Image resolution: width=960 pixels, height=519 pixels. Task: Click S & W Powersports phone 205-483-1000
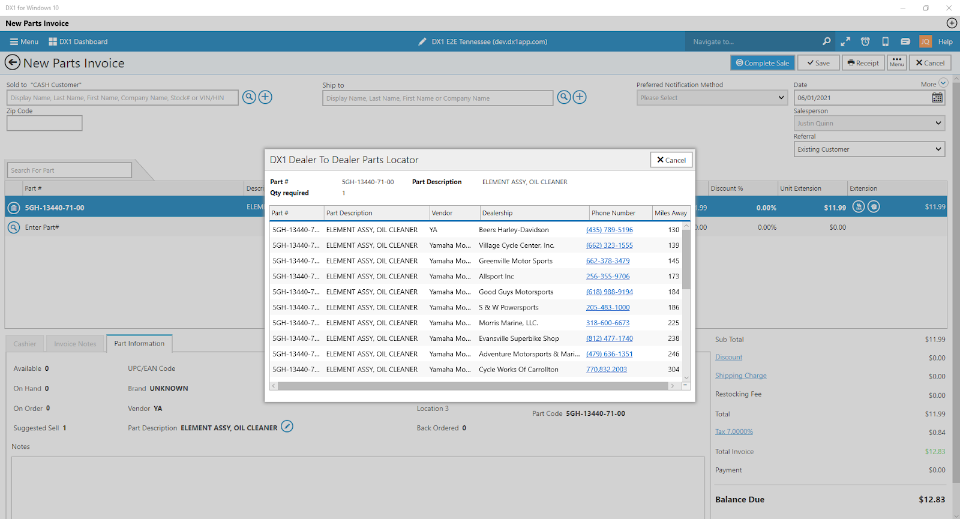coord(608,307)
